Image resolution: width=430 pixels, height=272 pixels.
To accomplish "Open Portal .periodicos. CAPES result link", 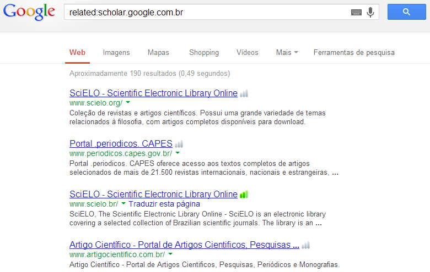I will pos(121,144).
